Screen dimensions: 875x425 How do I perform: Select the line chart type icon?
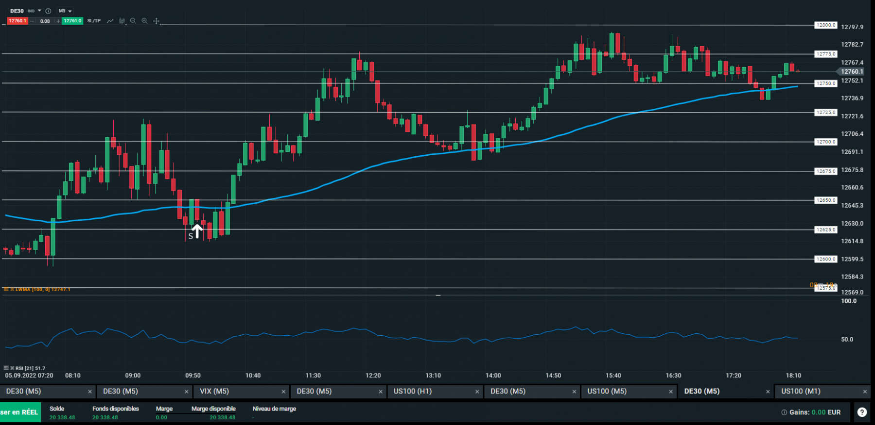(x=110, y=21)
